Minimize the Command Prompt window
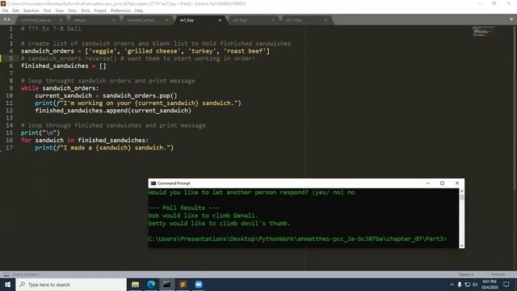This screenshot has height=291, width=517. coord(427,183)
